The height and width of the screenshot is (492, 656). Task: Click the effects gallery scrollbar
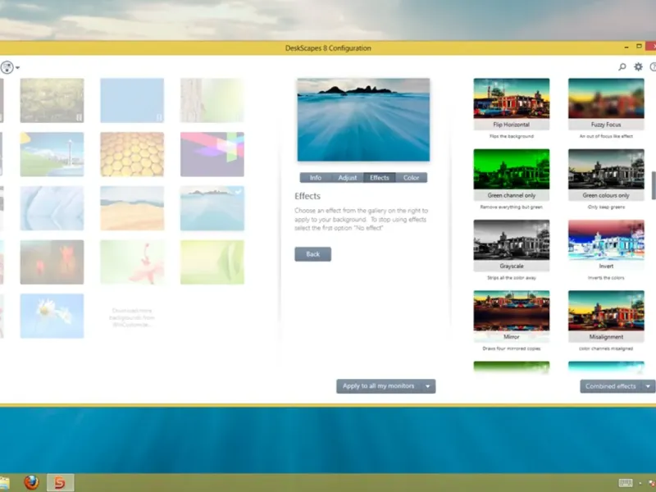click(654, 185)
